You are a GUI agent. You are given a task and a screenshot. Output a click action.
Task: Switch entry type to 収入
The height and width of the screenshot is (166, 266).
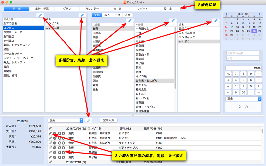point(107,15)
